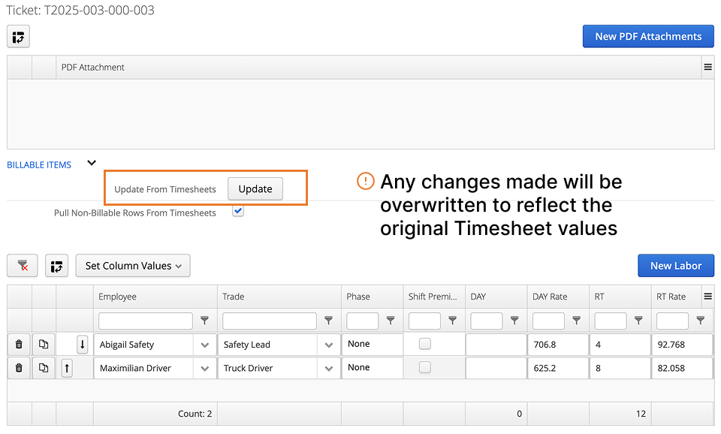Move the Maximilian Driver row up
721x434 pixels.
pyautogui.click(x=67, y=368)
